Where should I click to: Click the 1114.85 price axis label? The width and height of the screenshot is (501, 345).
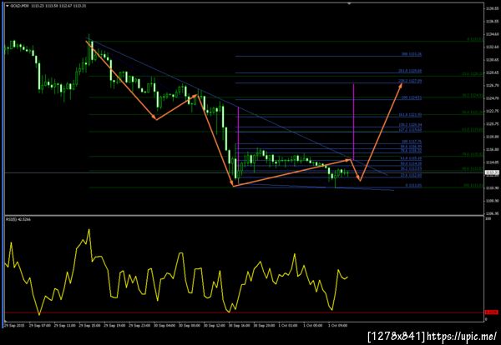(x=492, y=162)
